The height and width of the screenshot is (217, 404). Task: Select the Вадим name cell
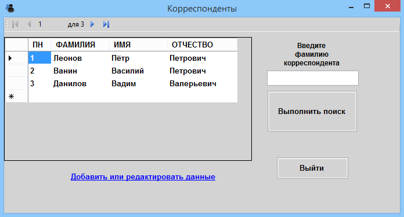138,83
